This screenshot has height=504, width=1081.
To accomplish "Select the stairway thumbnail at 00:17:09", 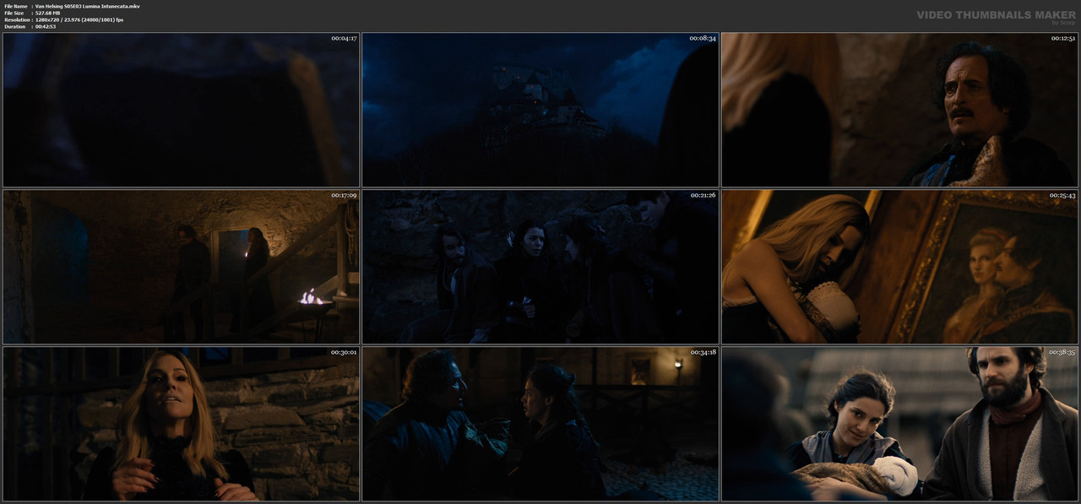I will pyautogui.click(x=181, y=267).
